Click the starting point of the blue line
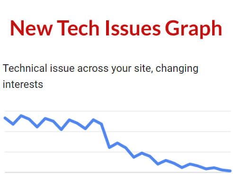233x189 pixels. pos(5,118)
